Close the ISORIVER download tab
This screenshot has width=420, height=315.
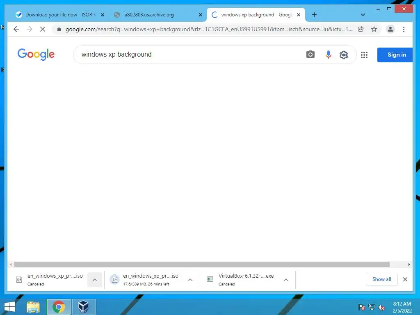coord(102,15)
